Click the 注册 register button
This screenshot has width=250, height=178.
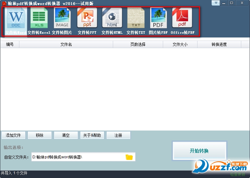click(x=118, y=135)
